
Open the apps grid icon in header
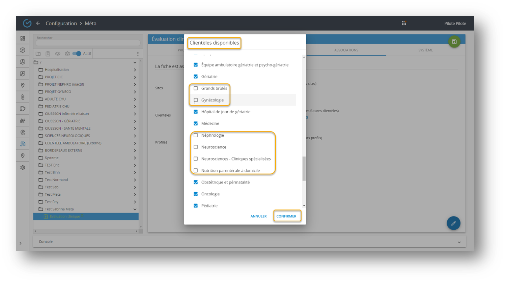pyautogui.click(x=404, y=23)
